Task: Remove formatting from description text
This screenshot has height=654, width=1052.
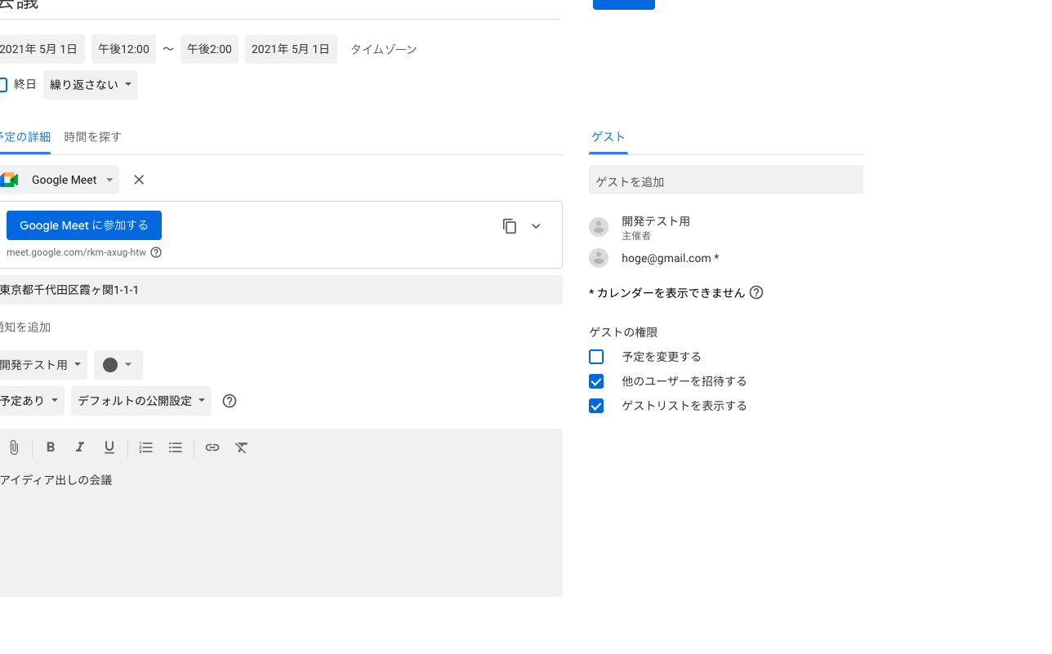Action: 242,447
